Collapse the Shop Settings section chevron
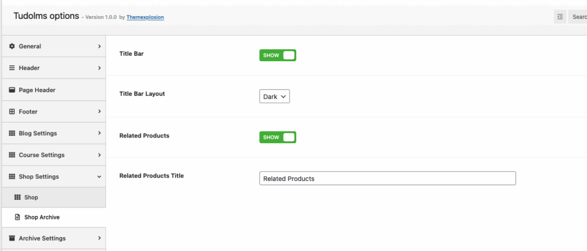587x251 pixels. (x=99, y=177)
